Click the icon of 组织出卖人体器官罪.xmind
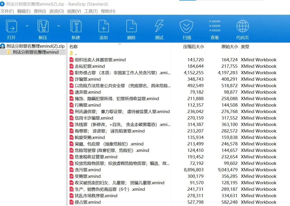Viewport: 290px width, 206px height. [72, 60]
